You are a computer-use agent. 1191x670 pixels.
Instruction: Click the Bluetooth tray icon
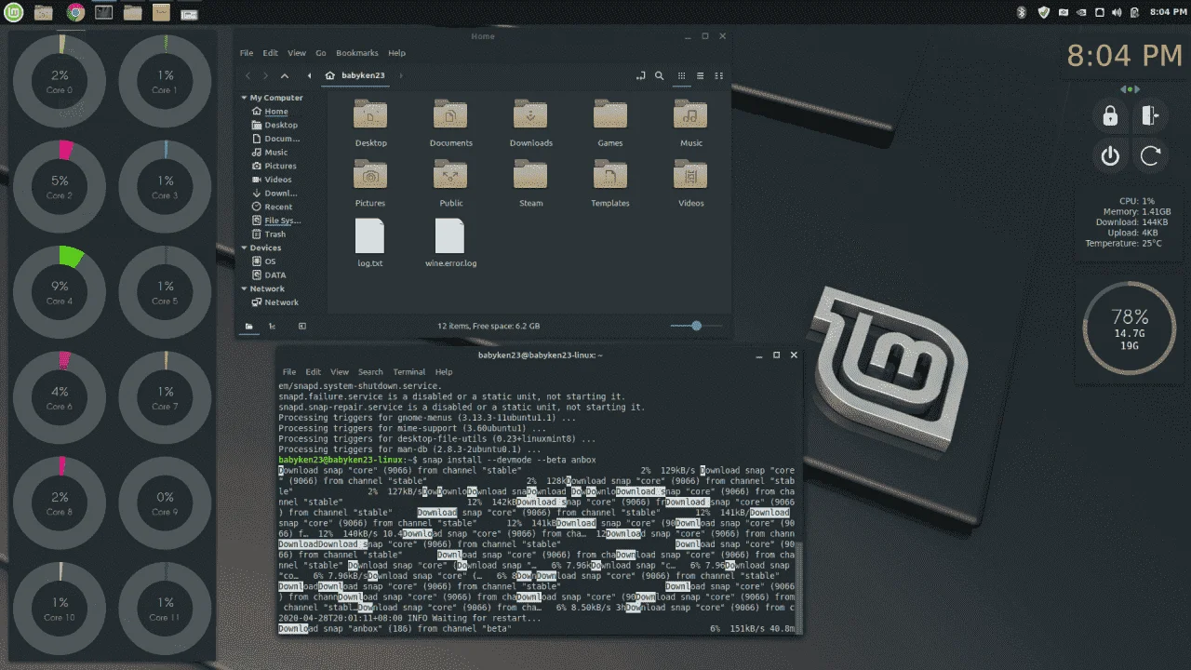tap(1021, 12)
